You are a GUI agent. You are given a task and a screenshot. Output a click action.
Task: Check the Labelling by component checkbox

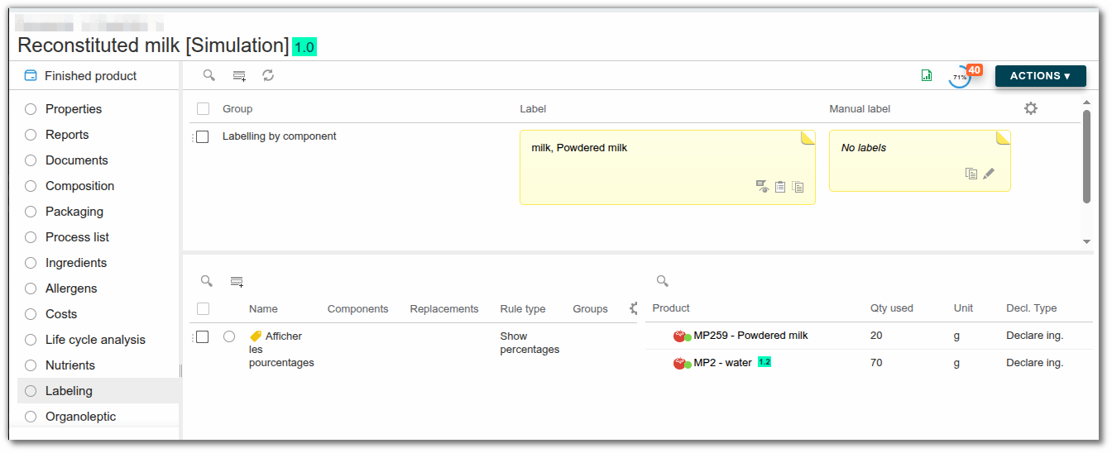pos(202,136)
